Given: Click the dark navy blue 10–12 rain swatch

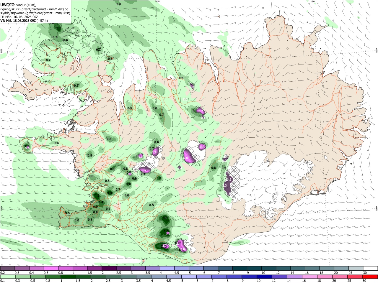Looking at the screenshot, I should [264, 277].
